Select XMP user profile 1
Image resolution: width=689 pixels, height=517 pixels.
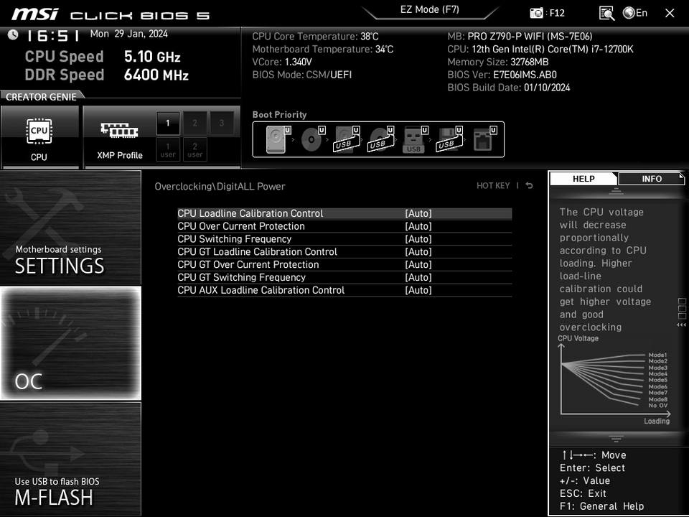[x=168, y=150]
